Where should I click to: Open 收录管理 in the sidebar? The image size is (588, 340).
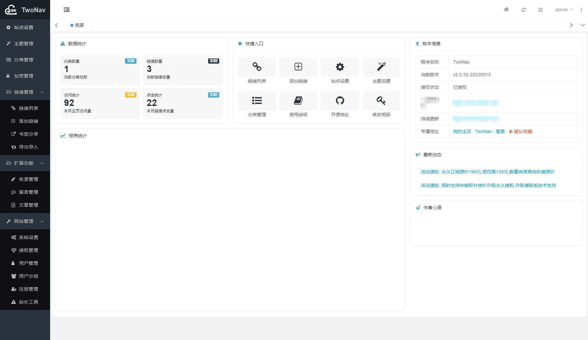click(x=25, y=179)
